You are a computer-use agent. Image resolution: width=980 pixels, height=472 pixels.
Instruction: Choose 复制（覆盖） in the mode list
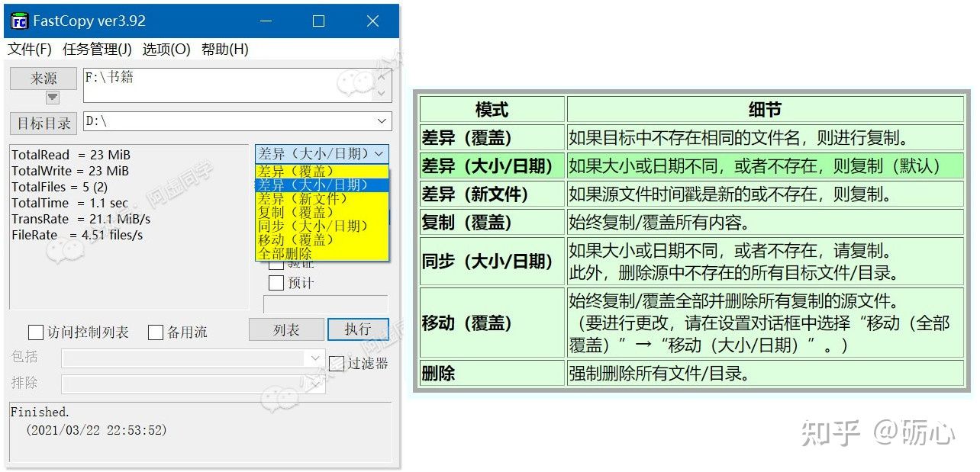(x=296, y=212)
